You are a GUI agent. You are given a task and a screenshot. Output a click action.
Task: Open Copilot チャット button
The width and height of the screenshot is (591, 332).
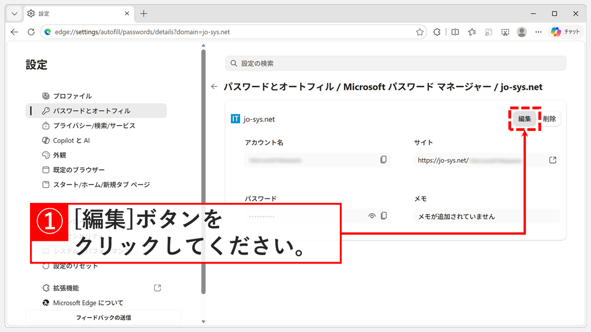click(566, 32)
